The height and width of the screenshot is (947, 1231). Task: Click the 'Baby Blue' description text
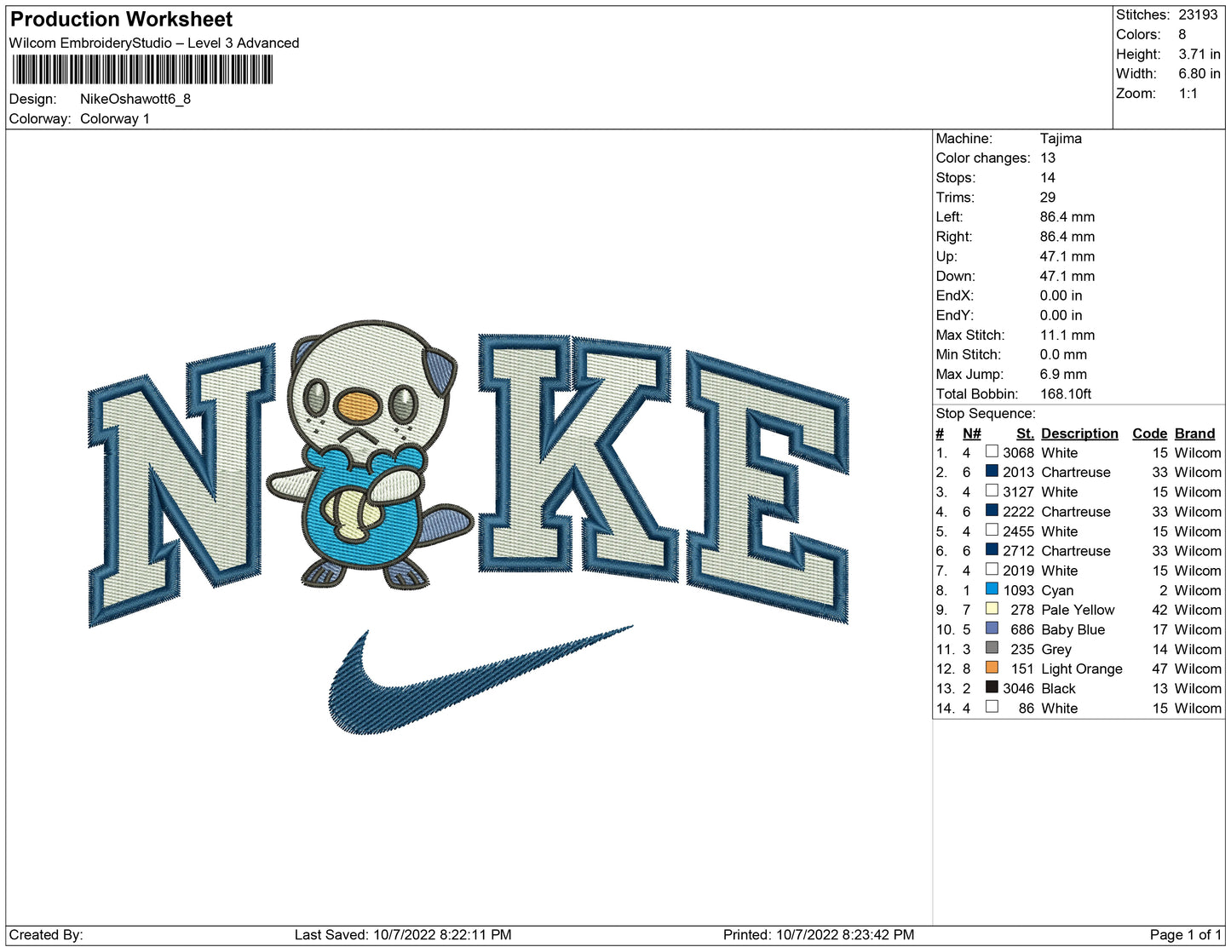(x=1073, y=629)
